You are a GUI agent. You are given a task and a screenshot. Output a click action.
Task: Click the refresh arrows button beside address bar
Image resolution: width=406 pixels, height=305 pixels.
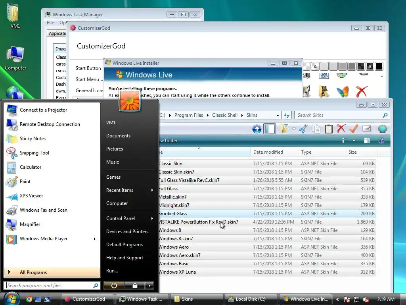coord(287,115)
